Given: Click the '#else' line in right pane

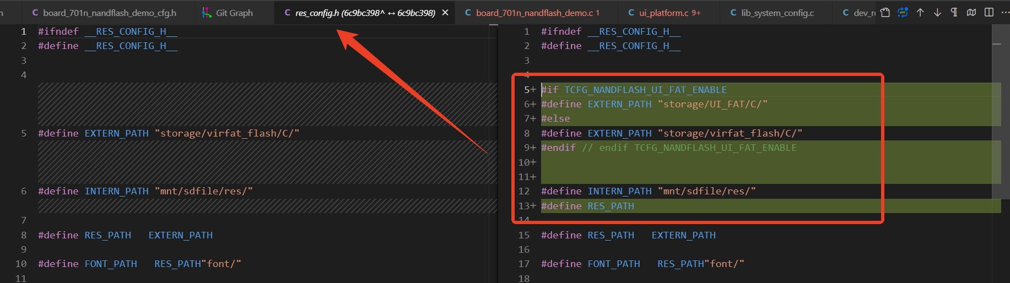Looking at the screenshot, I should [x=555, y=118].
